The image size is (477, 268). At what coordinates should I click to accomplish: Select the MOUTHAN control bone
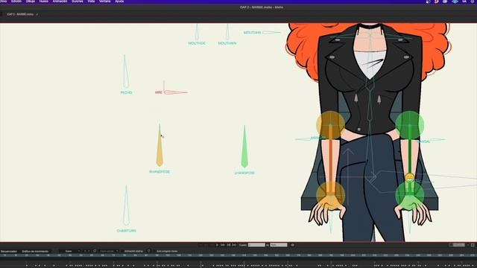[227, 32]
